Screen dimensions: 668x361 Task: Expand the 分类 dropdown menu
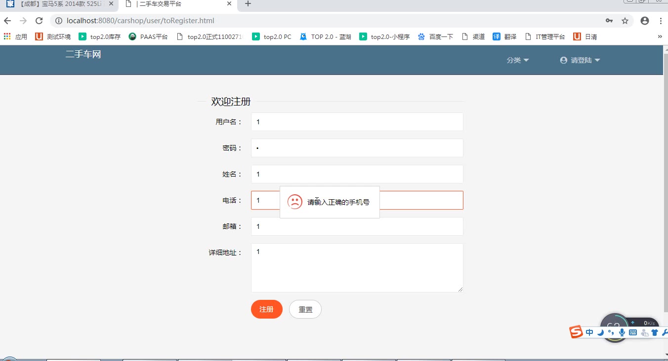pos(517,60)
